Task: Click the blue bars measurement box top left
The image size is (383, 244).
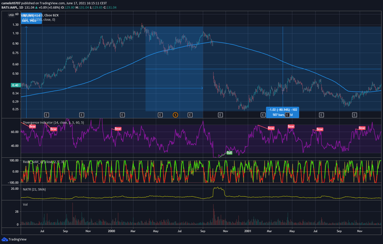Action: point(31,18)
